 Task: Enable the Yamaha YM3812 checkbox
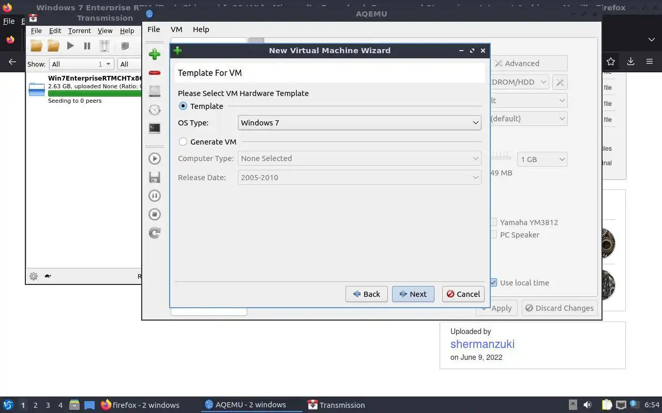[x=494, y=222]
